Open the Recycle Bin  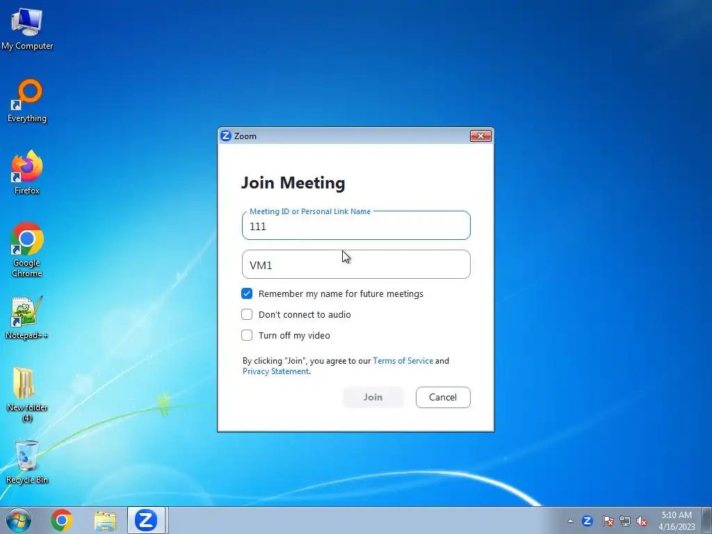point(27,462)
